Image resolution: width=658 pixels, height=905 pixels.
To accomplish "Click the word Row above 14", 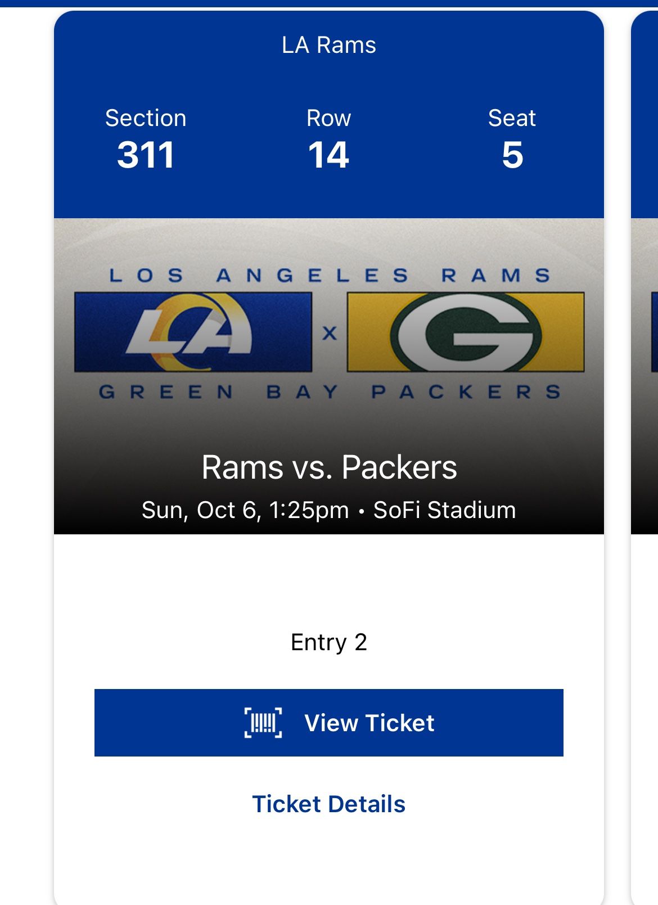I will tap(328, 118).
